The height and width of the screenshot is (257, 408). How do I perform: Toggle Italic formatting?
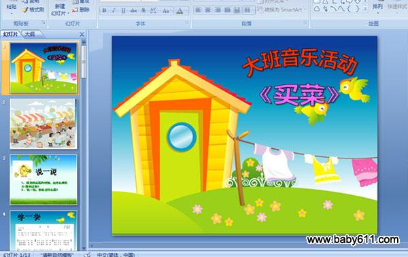click(x=114, y=11)
